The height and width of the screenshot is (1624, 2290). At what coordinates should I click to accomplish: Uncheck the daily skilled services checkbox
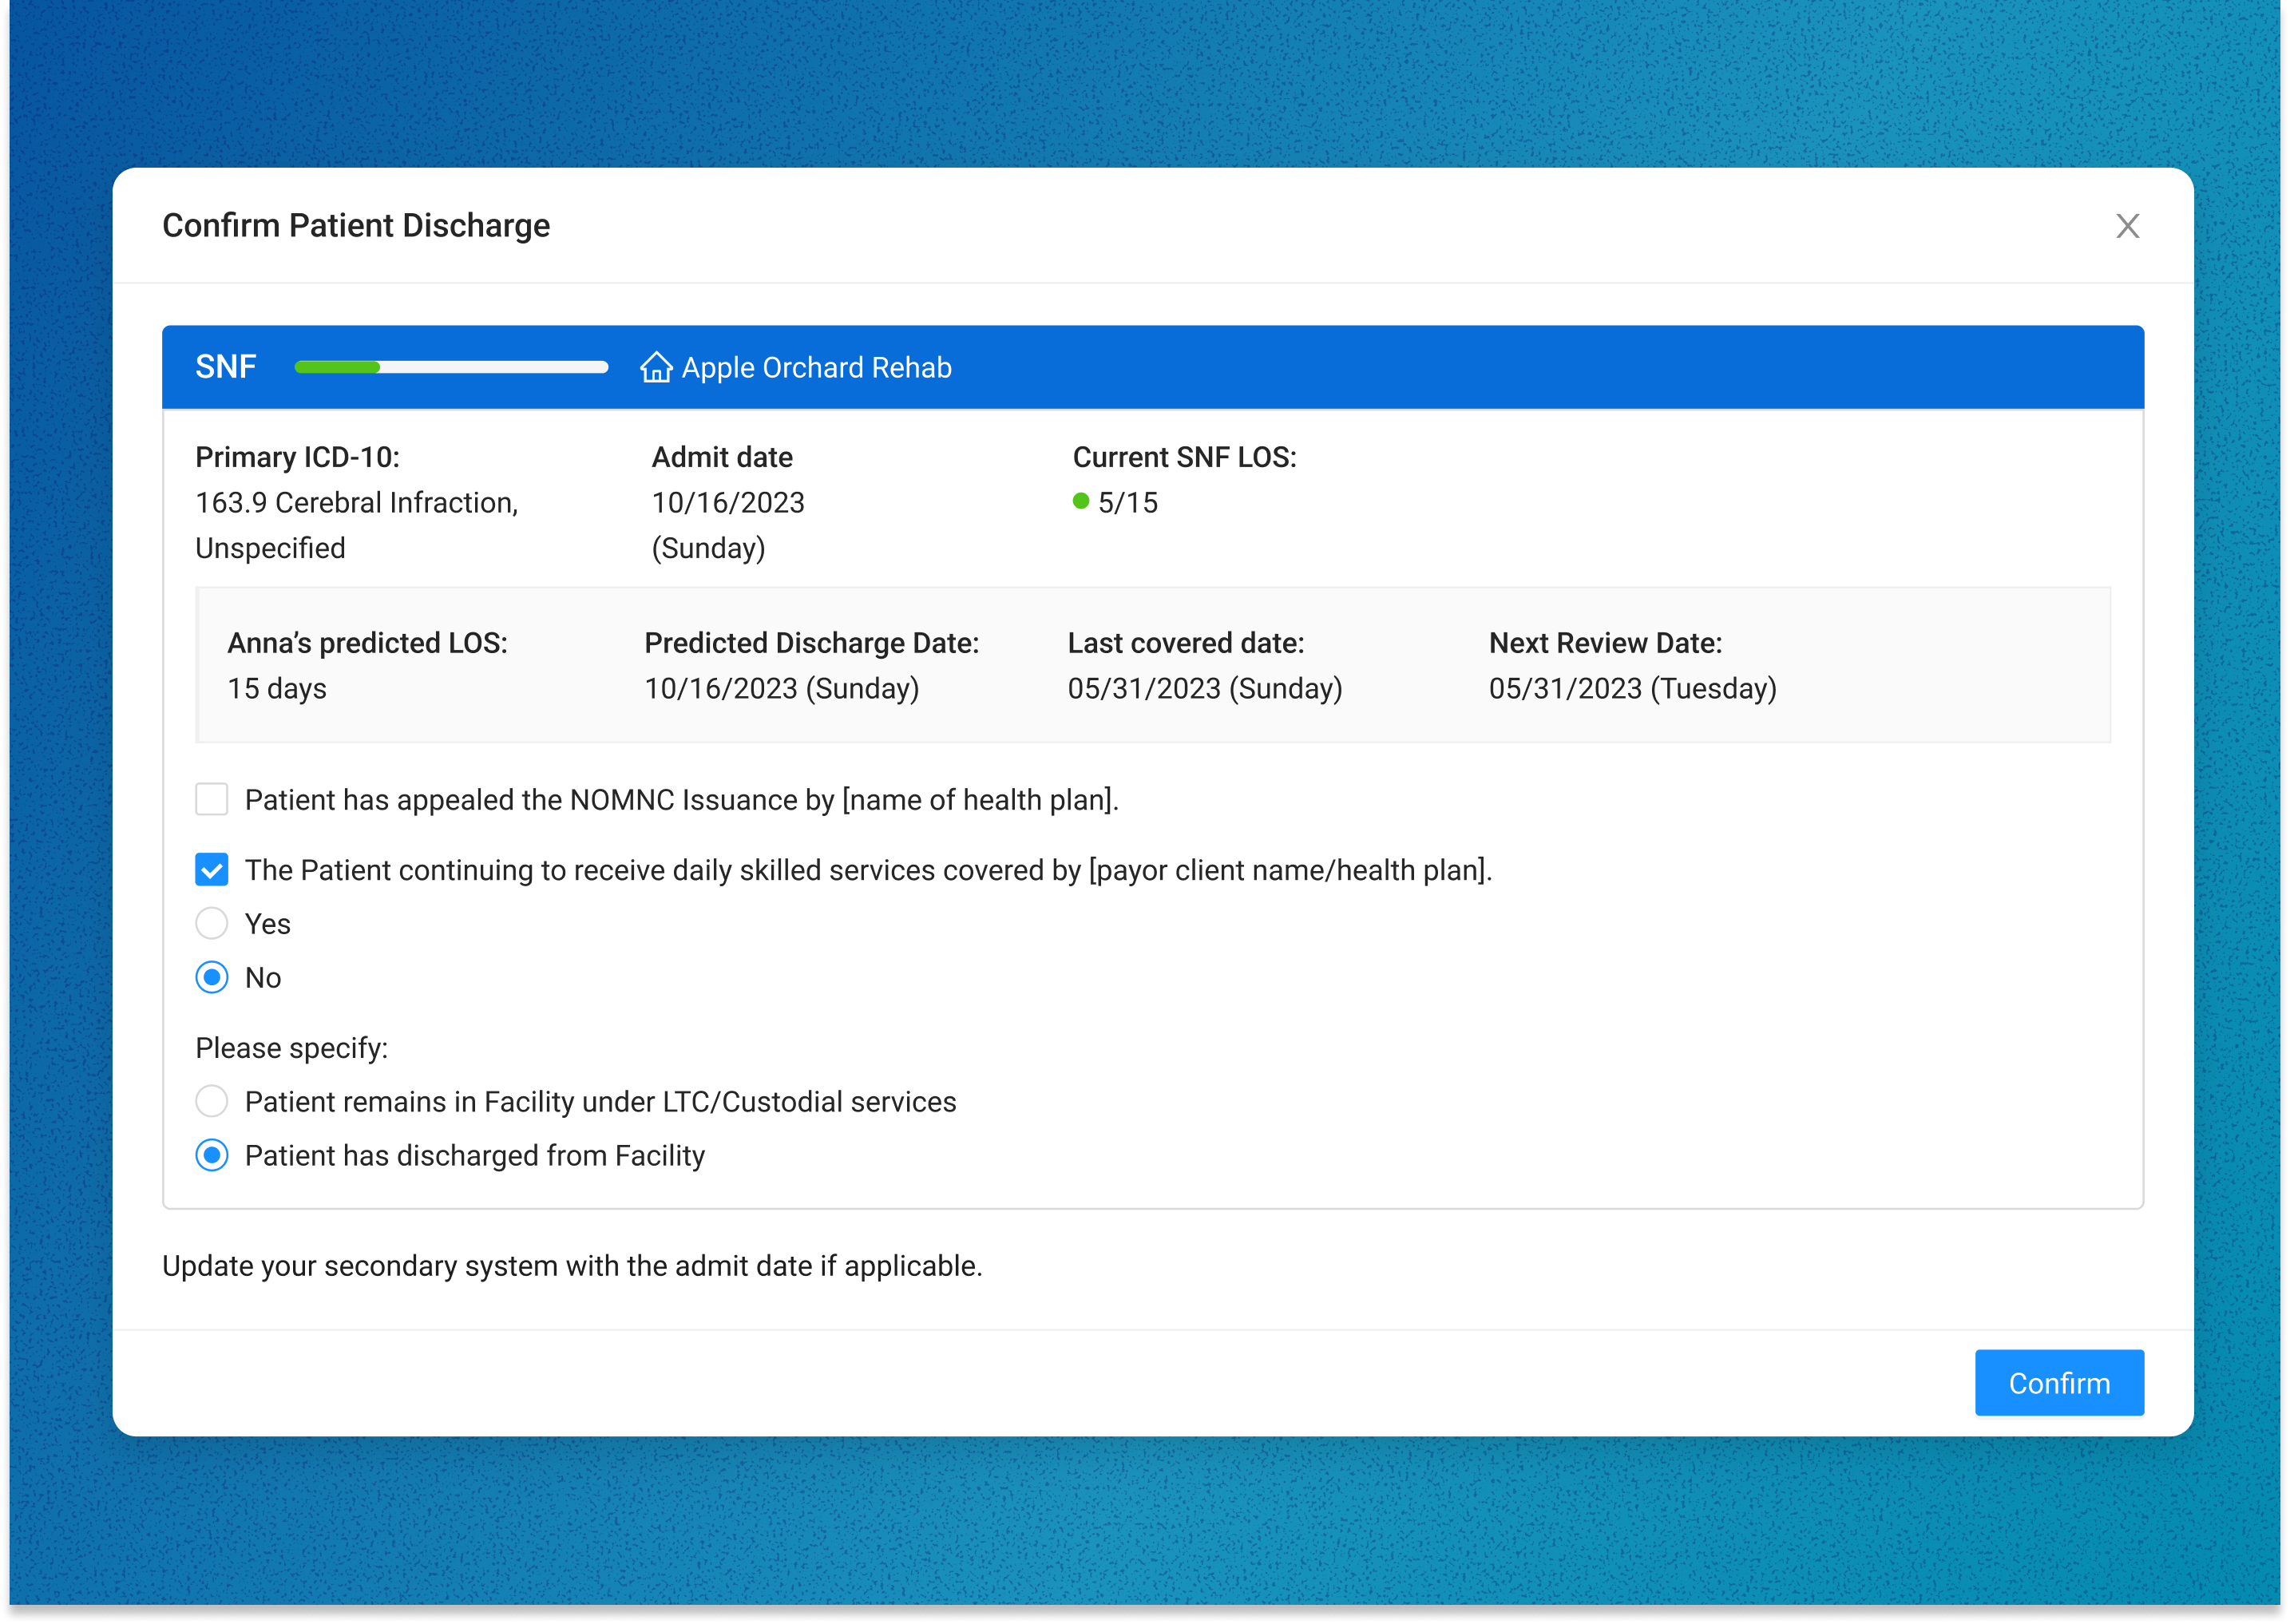point(212,870)
